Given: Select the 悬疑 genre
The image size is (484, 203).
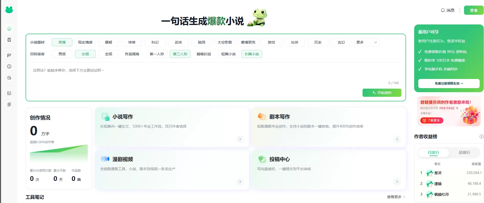Looking at the screenshot, I should [108, 42].
